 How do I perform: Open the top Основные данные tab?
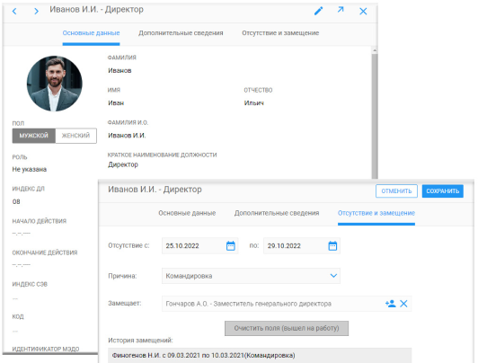pyautogui.click(x=91, y=33)
